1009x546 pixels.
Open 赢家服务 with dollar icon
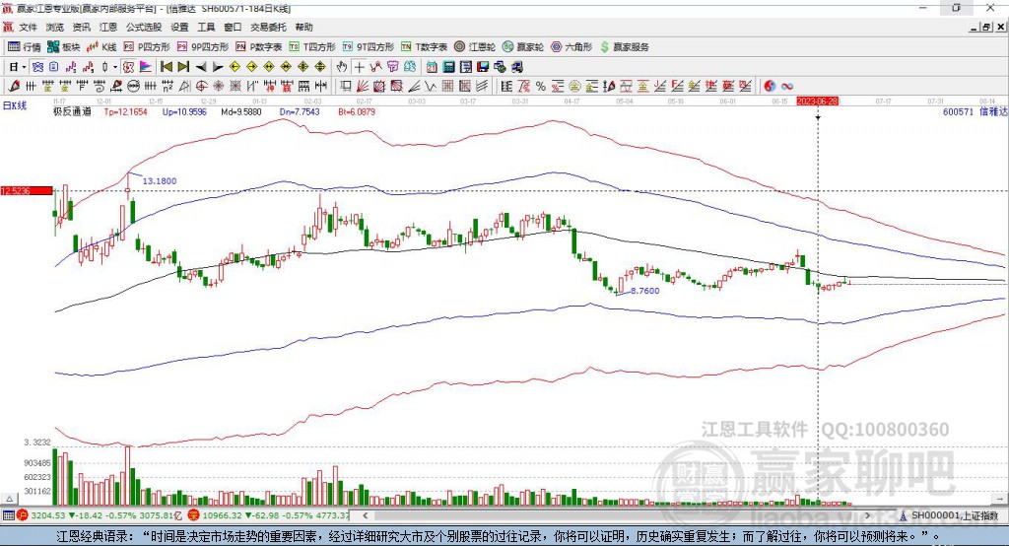625,47
